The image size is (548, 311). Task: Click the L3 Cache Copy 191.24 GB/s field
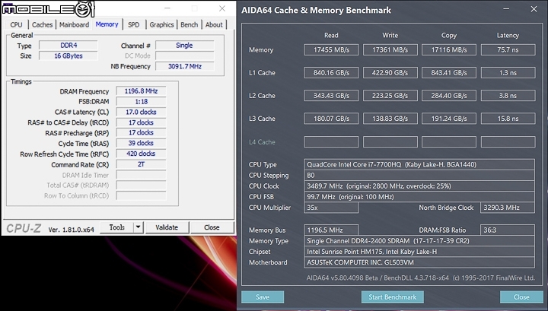click(449, 119)
